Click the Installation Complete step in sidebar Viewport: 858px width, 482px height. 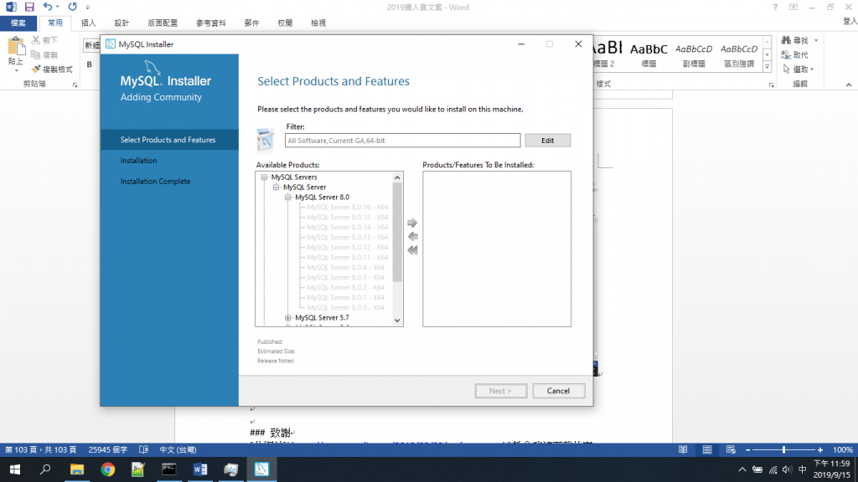tap(155, 182)
